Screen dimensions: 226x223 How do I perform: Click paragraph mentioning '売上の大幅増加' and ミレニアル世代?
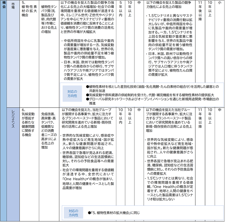coord(87,17)
